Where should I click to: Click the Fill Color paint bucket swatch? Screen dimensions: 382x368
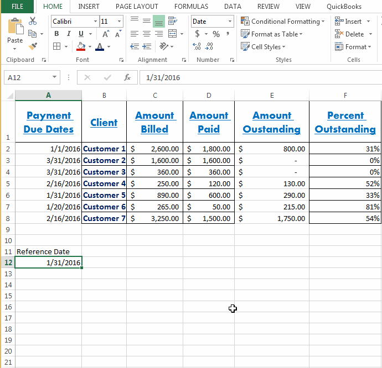(81, 47)
